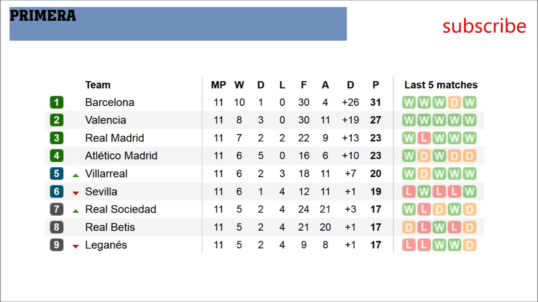Click Real Sociedad's green up-arrow indicator
The image size is (538, 302).
point(76,211)
